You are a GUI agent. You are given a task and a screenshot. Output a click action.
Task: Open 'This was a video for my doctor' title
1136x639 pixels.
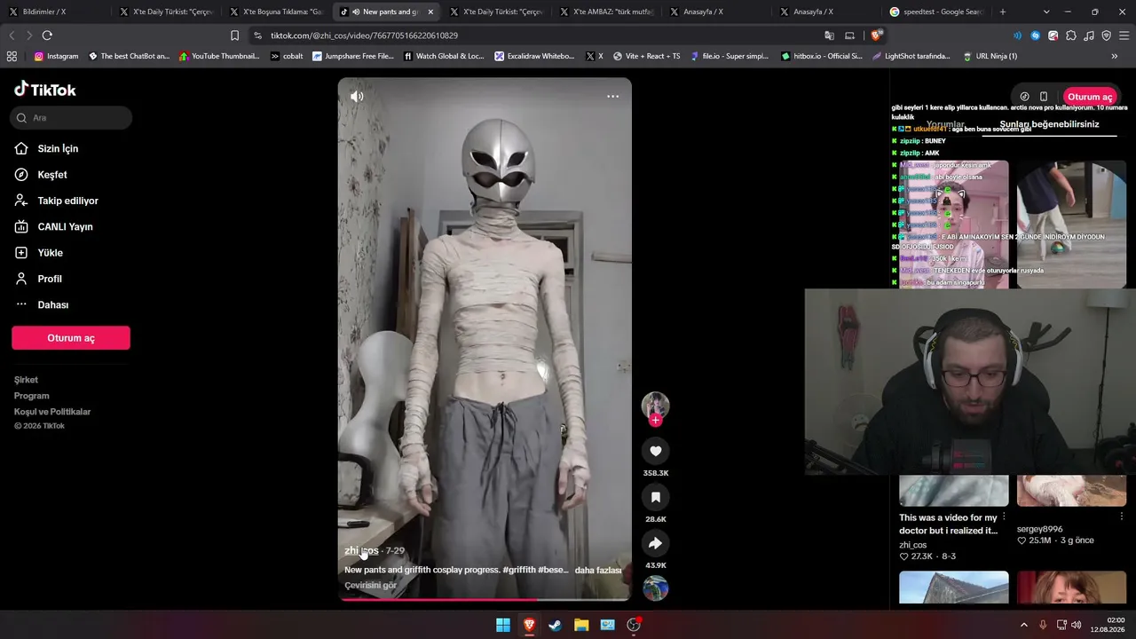pyautogui.click(x=949, y=524)
